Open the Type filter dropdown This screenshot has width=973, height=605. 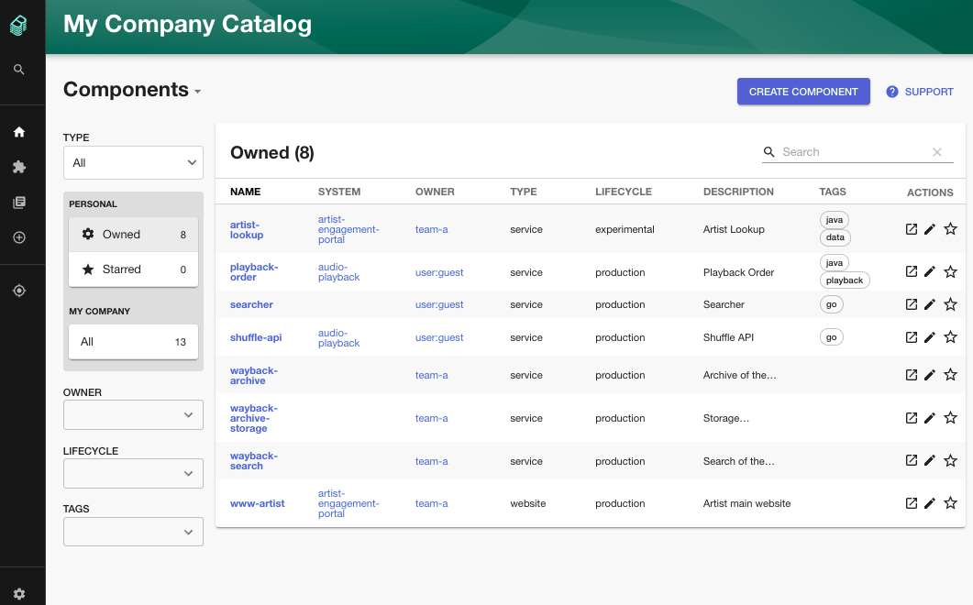coord(133,162)
